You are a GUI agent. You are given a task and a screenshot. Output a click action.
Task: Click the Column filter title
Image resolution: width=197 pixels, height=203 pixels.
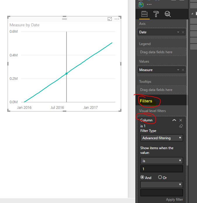(146, 120)
